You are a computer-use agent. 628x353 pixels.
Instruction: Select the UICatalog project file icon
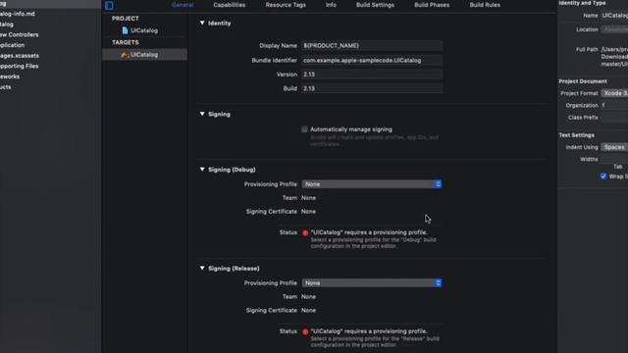pyautogui.click(x=125, y=30)
